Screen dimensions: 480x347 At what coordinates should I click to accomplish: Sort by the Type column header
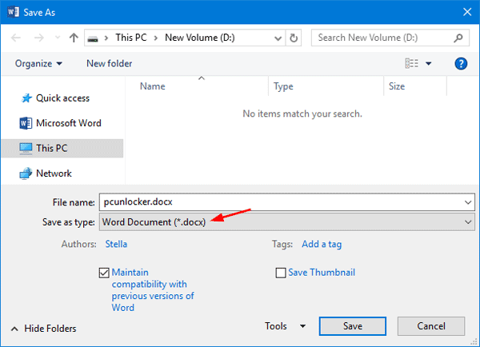(x=283, y=86)
